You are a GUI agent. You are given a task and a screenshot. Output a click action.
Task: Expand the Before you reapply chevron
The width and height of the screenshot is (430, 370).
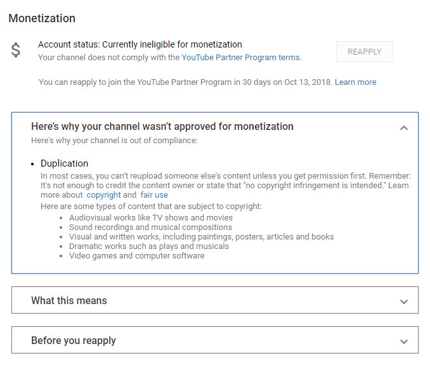click(403, 341)
